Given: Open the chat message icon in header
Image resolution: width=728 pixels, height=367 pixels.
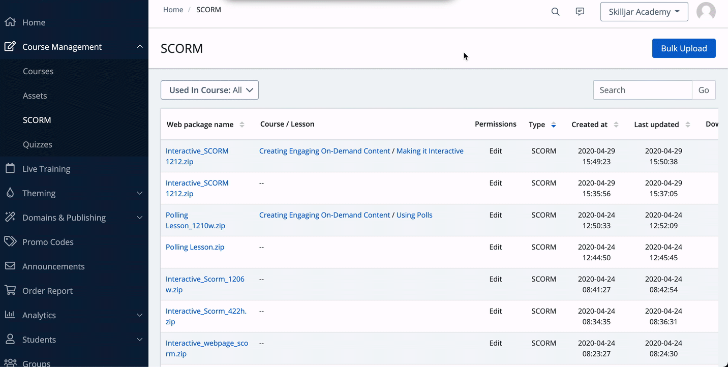Looking at the screenshot, I should click(x=580, y=12).
